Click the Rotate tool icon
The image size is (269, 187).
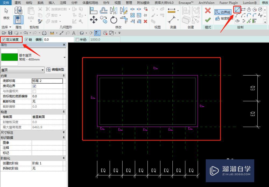114,20
